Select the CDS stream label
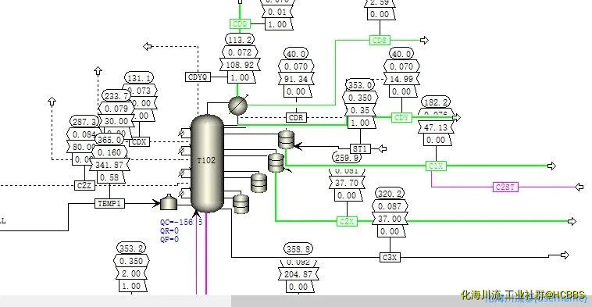Viewport: 592px width, 307px height. [x=380, y=40]
